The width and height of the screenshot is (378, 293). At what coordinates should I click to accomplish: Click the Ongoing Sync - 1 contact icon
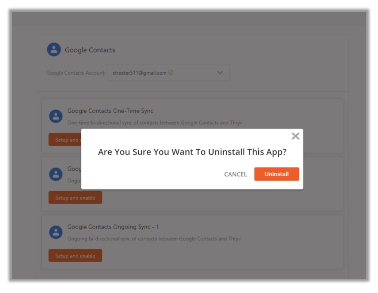pyautogui.click(x=56, y=232)
